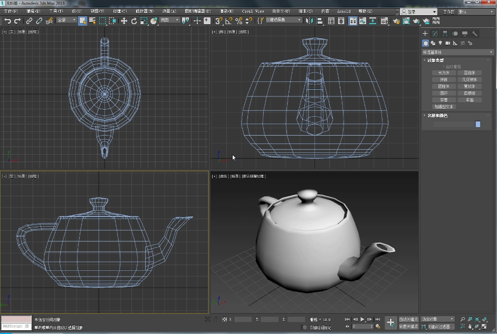This screenshot has height=334, width=497.
Task: Activate the Rotate tool
Action: tap(134, 21)
